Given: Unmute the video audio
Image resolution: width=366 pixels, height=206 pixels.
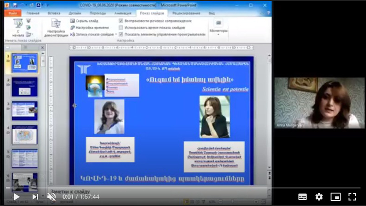Looking at the screenshot, I should 51,196.
